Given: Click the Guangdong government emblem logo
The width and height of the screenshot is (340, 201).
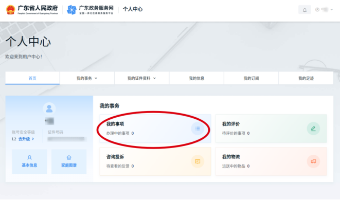Looking at the screenshot, I should (x=10, y=10).
